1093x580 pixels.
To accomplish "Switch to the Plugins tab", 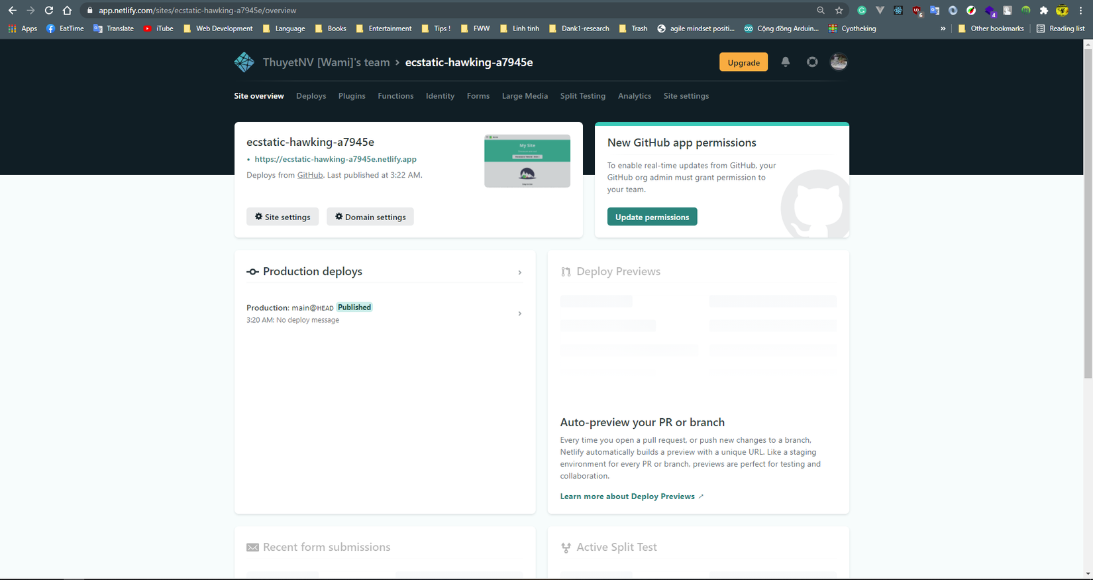I will coord(352,96).
